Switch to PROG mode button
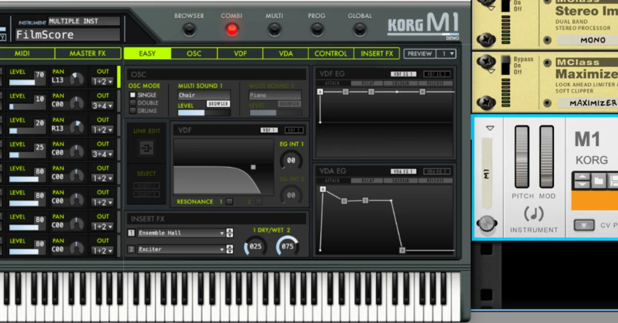Viewport: 618px width, 323px height. click(317, 29)
